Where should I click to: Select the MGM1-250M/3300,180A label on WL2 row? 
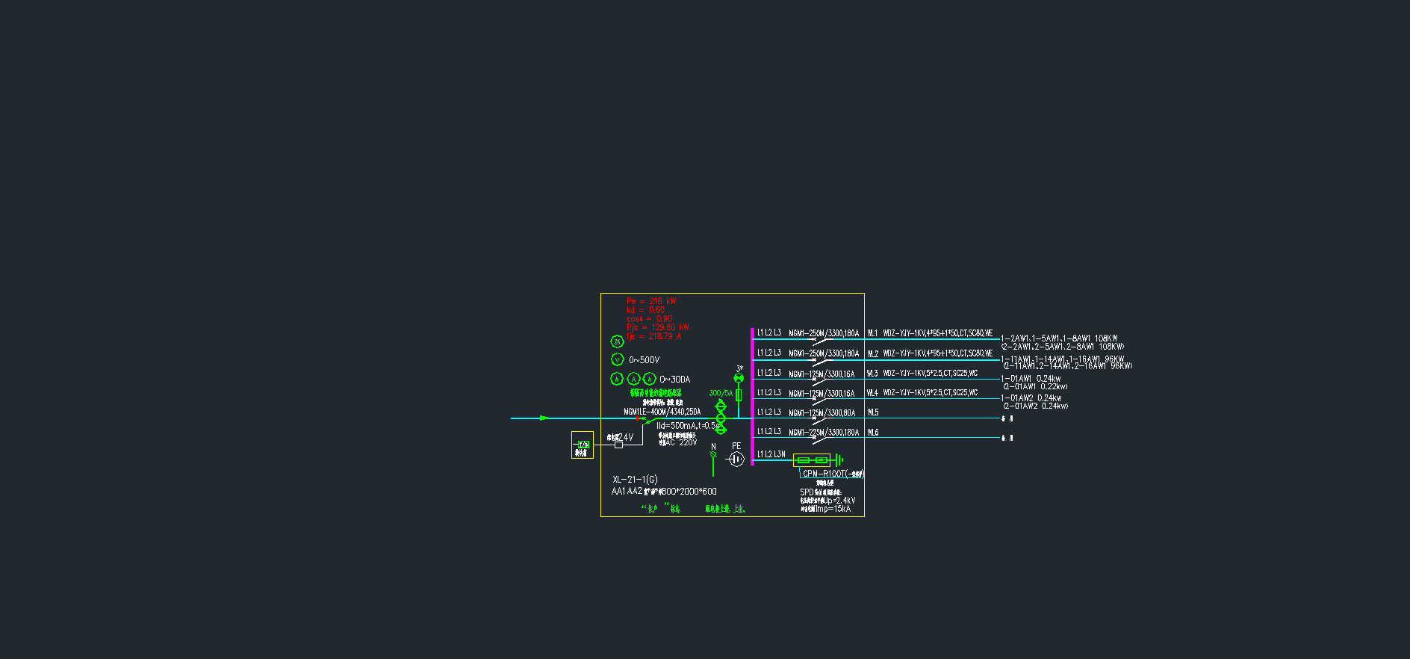point(824,353)
